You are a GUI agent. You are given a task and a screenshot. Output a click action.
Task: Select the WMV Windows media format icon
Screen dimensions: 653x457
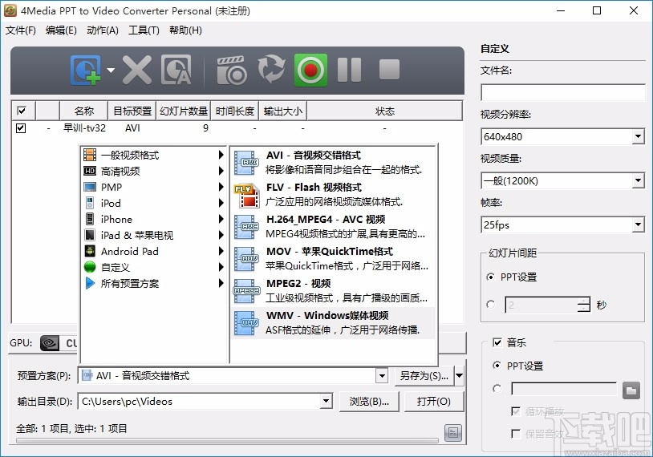point(246,323)
